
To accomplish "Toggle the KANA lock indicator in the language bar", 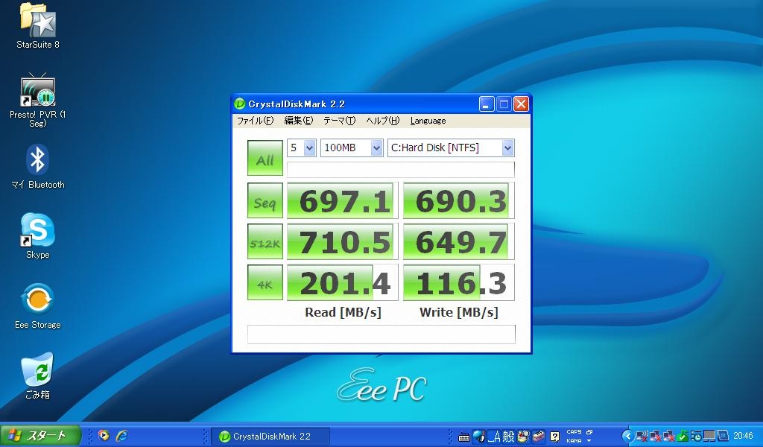I will (x=574, y=441).
